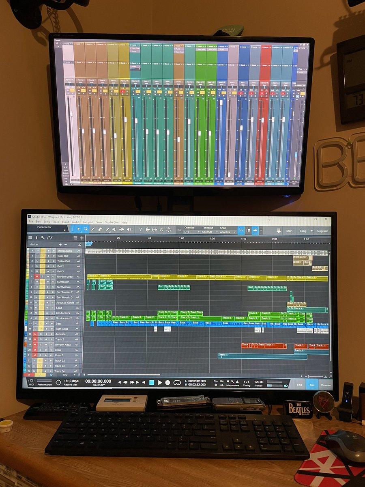Click the horizontal arrangement scrollbar

click(x=123, y=375)
